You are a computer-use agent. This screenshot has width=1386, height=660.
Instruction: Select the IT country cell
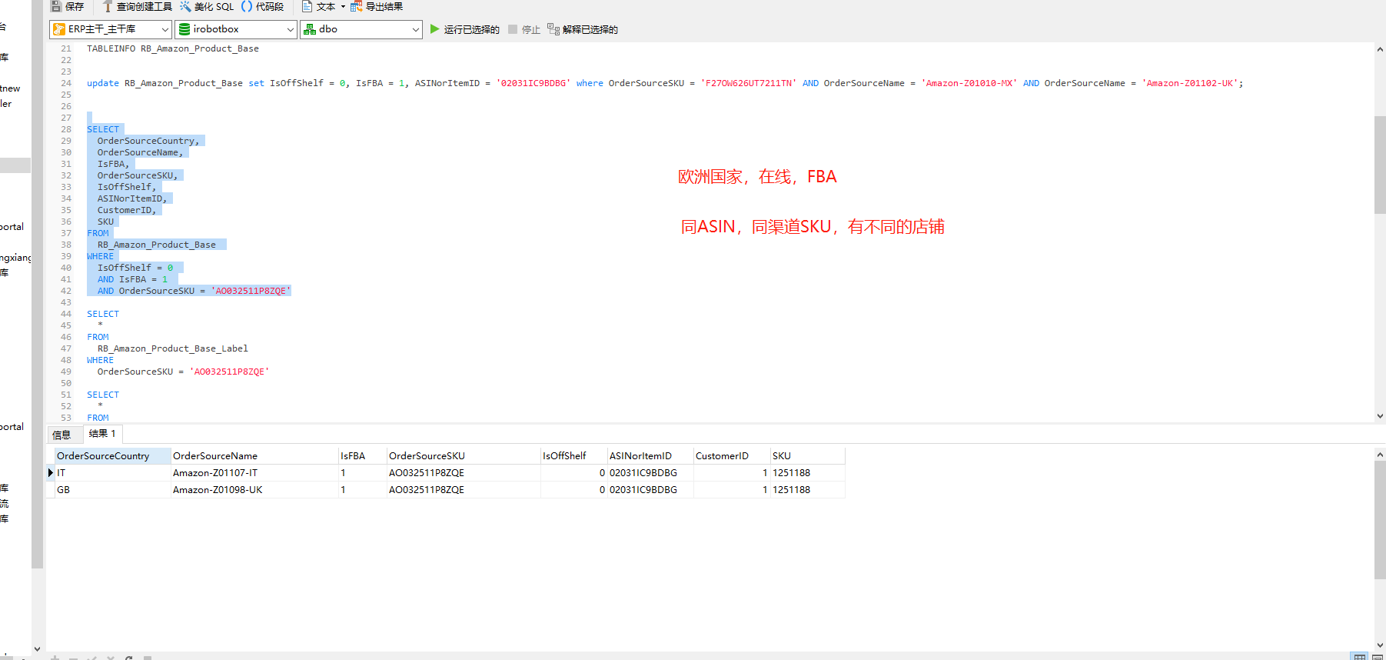(x=113, y=473)
